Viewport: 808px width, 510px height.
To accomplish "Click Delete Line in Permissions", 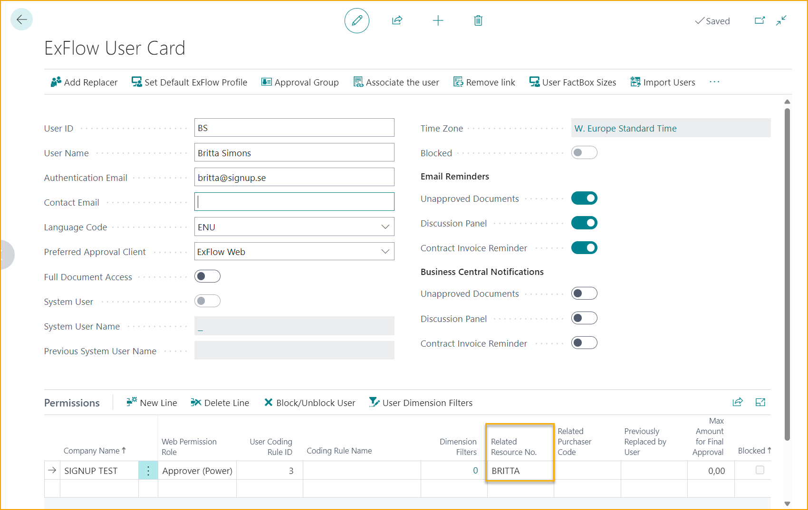I will click(220, 403).
